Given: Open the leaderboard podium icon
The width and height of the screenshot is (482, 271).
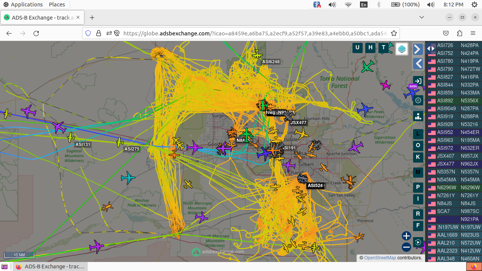Looking at the screenshot, I should pos(418,116).
